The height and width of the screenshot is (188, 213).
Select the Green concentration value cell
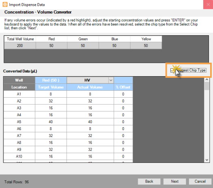tap(83, 45)
